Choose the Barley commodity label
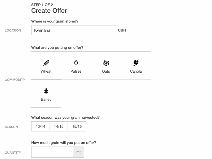The image size is (212, 159). click(46, 99)
